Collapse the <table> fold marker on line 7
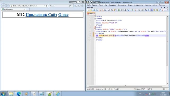Image resolution: width=170 pixels, height=96 pixels. (95, 29)
